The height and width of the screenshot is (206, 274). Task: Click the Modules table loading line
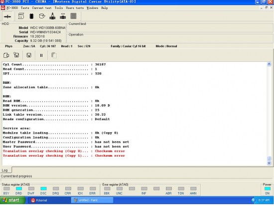tap(60, 133)
